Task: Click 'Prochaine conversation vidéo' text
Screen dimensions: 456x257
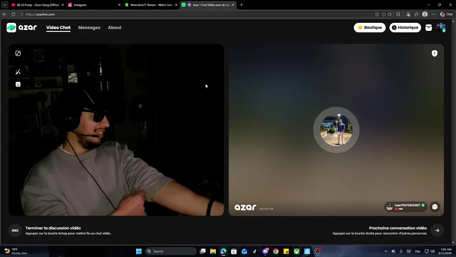Action: pos(398,228)
